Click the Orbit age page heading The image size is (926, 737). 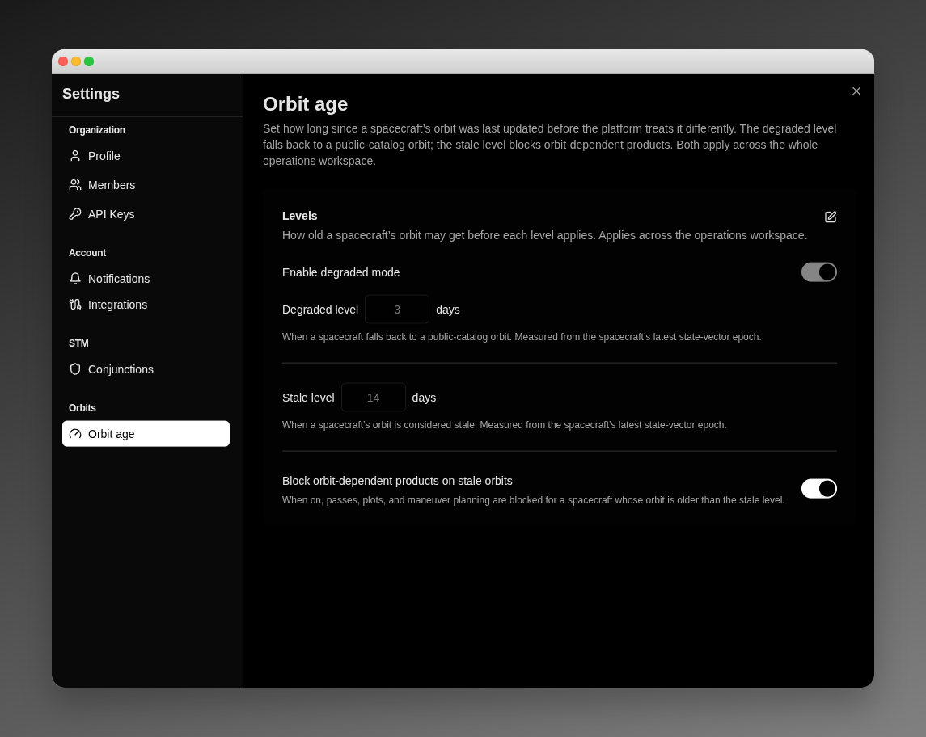click(x=306, y=104)
